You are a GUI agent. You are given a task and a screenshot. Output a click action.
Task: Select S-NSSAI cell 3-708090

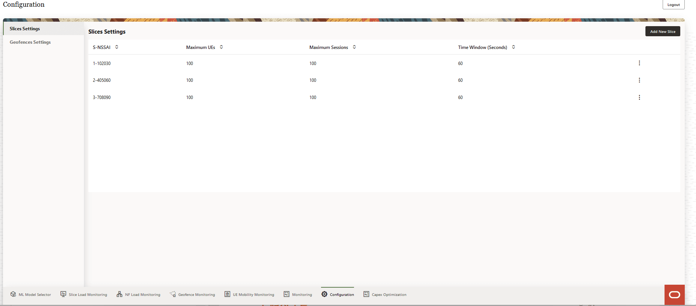click(102, 98)
